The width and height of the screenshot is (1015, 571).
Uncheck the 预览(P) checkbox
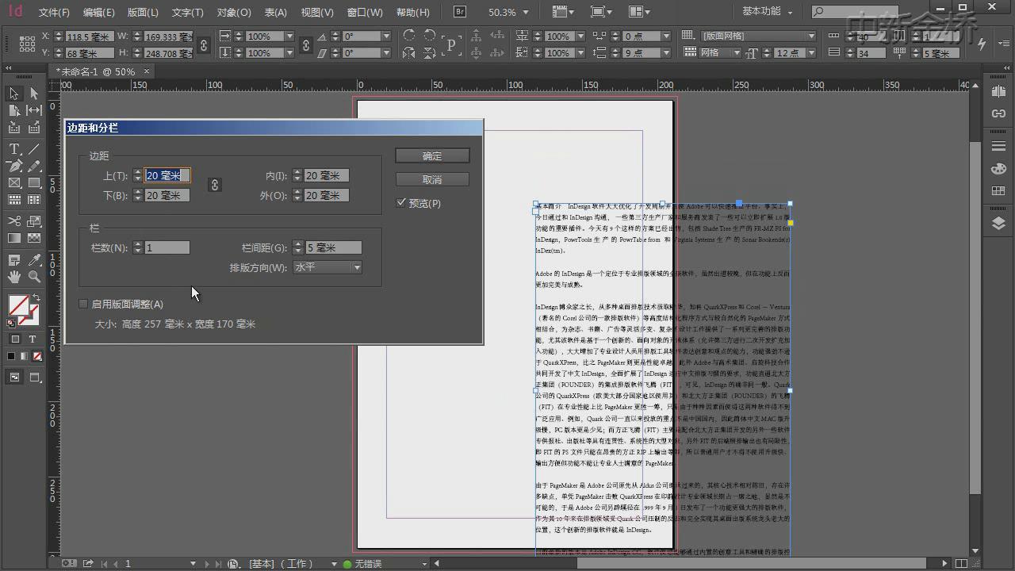pyautogui.click(x=401, y=203)
